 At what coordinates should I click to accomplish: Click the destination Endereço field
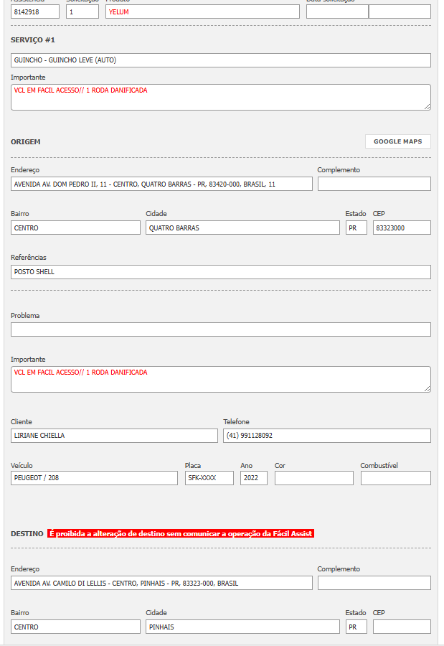coord(161,583)
